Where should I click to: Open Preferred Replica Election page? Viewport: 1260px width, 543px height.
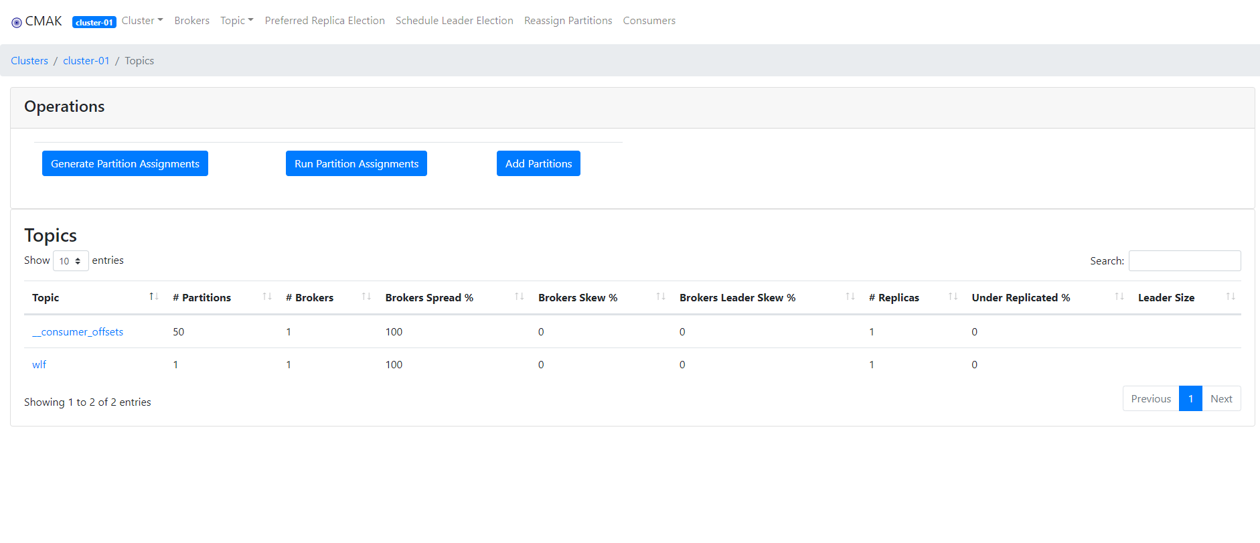click(x=325, y=21)
